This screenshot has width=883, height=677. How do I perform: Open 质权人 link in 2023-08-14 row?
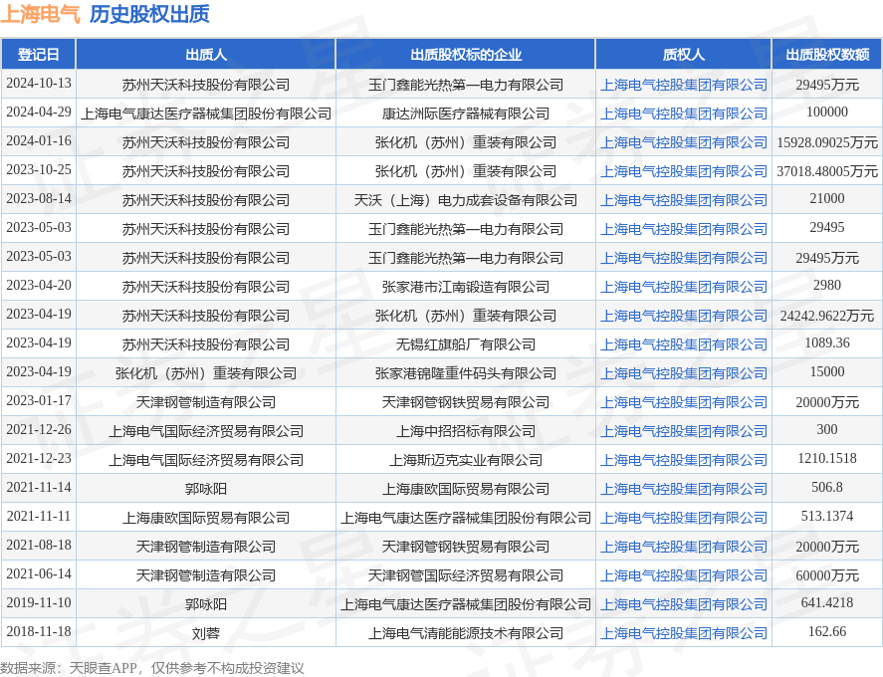(684, 200)
